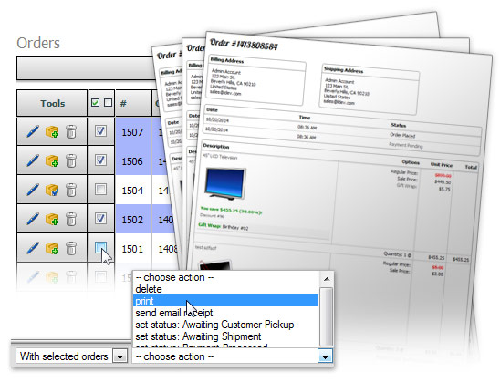Screen dimensions: 500x382
Task: Click the choose action combo box arrow
Action: coord(325,356)
